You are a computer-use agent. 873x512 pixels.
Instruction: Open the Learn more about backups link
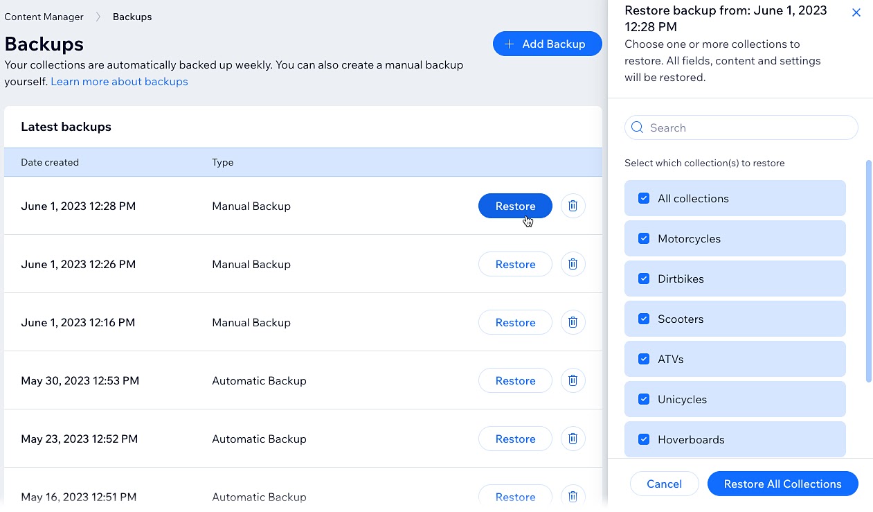(119, 81)
